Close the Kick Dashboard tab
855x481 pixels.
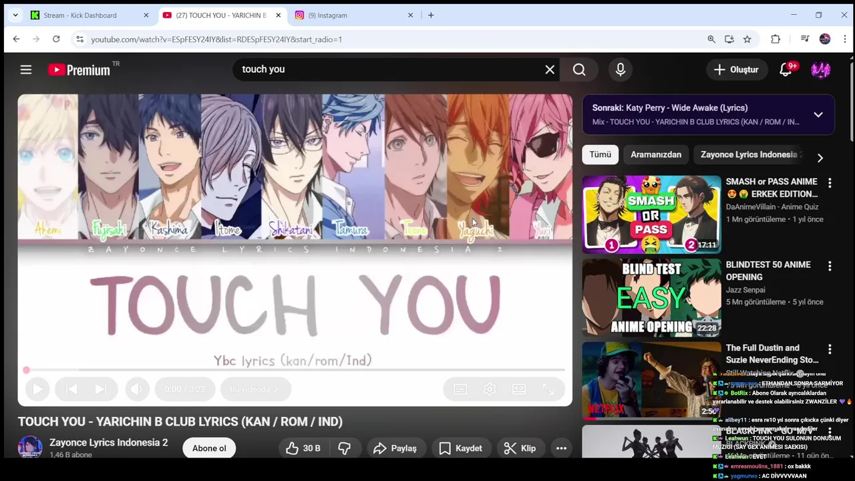coord(146,15)
